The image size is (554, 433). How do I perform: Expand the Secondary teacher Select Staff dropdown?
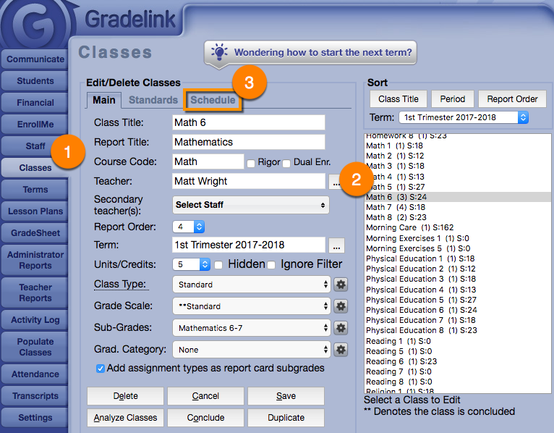pyautogui.click(x=251, y=205)
